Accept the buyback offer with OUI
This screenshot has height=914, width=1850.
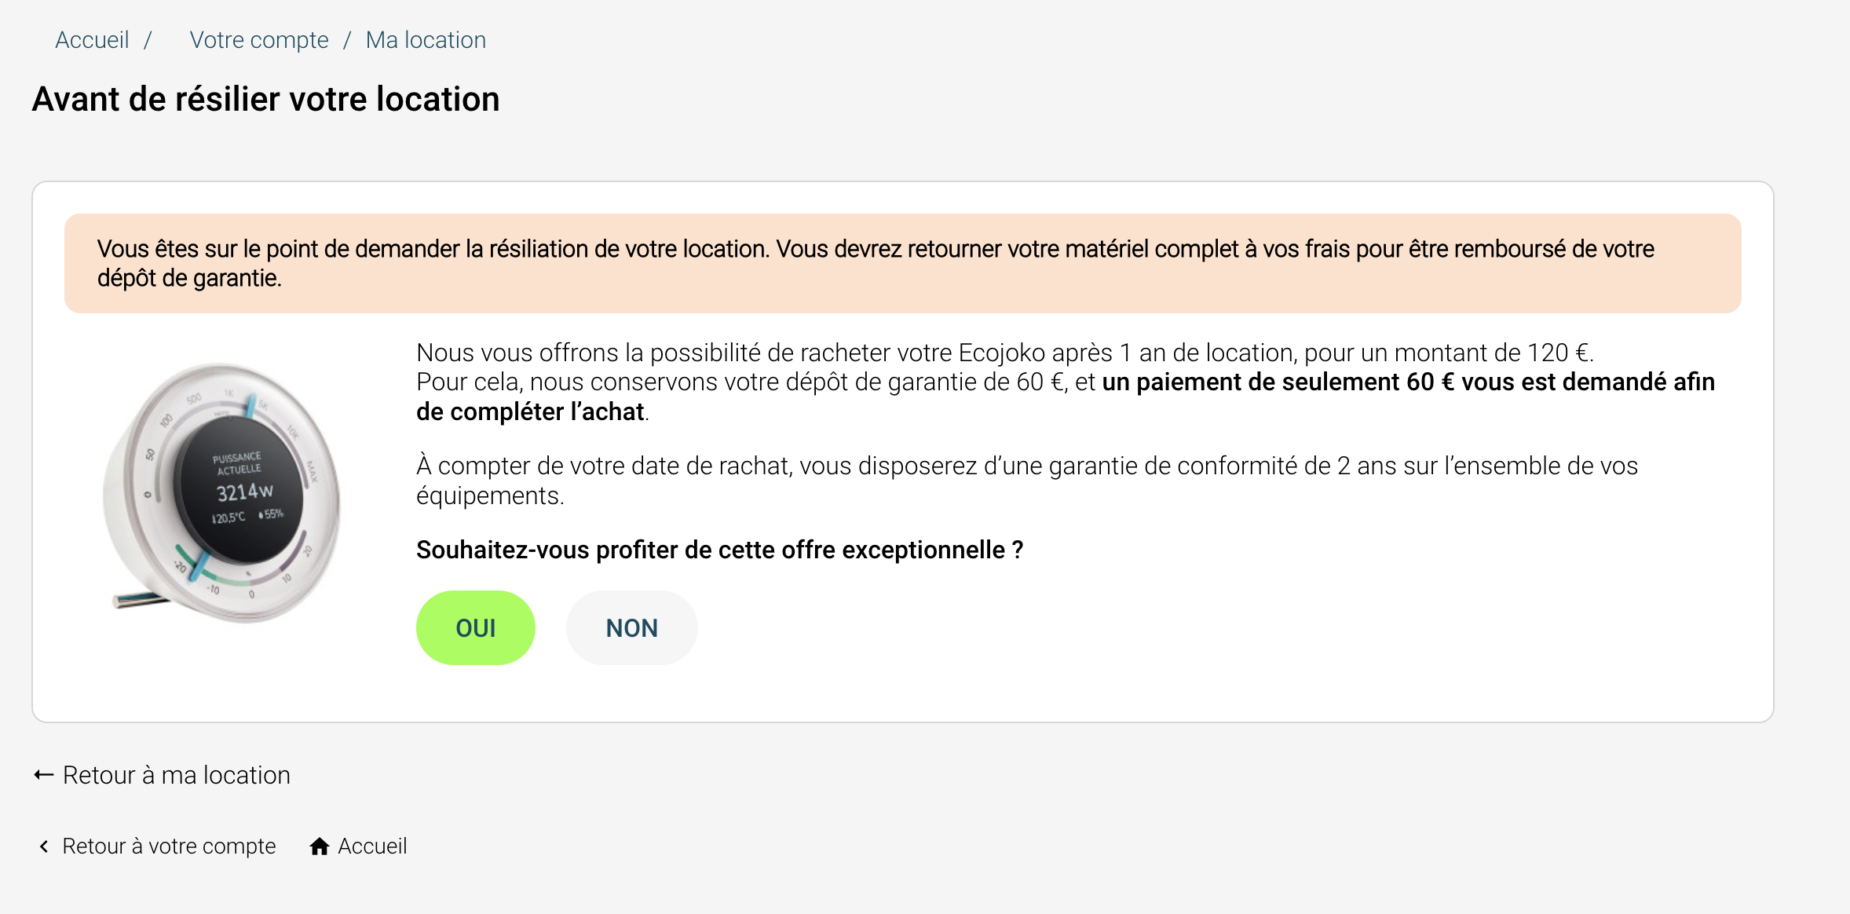476,628
